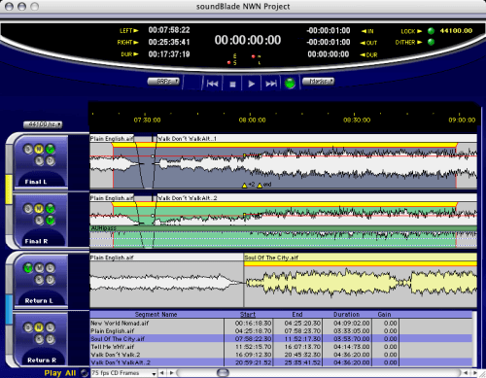Open the SRPs dropdown menu
The width and height of the screenshot is (486, 378).
[163, 82]
